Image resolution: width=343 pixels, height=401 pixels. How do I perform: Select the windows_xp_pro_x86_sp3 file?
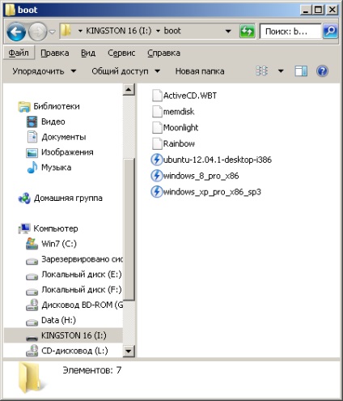tap(205, 192)
